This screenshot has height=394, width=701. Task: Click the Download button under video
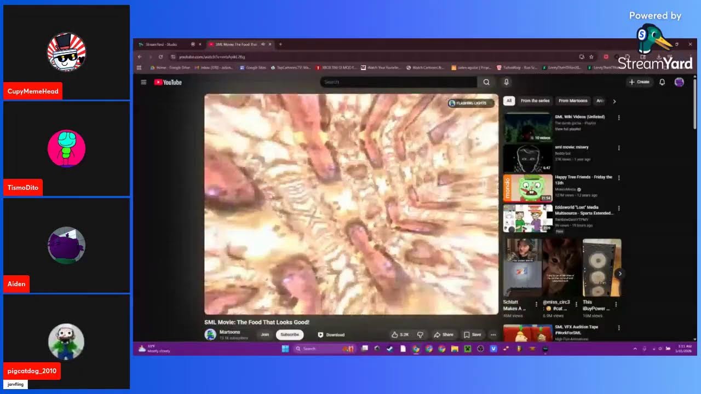coord(331,334)
